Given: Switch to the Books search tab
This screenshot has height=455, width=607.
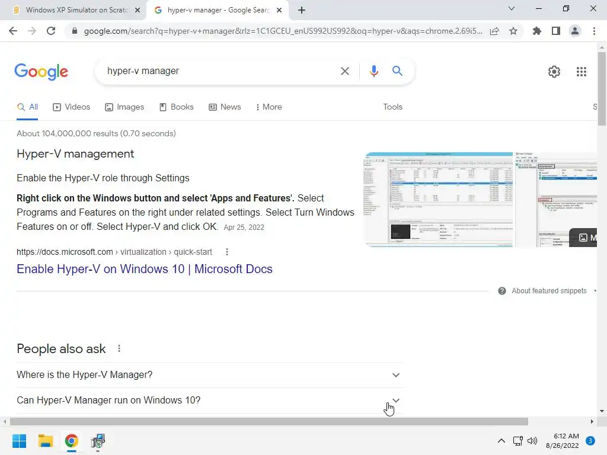Looking at the screenshot, I should (177, 107).
